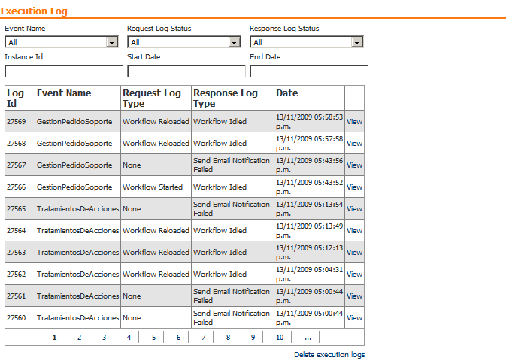This screenshot has height=364, width=506.
Task: Expand the Request Log Status dropdown
Action: (x=186, y=43)
